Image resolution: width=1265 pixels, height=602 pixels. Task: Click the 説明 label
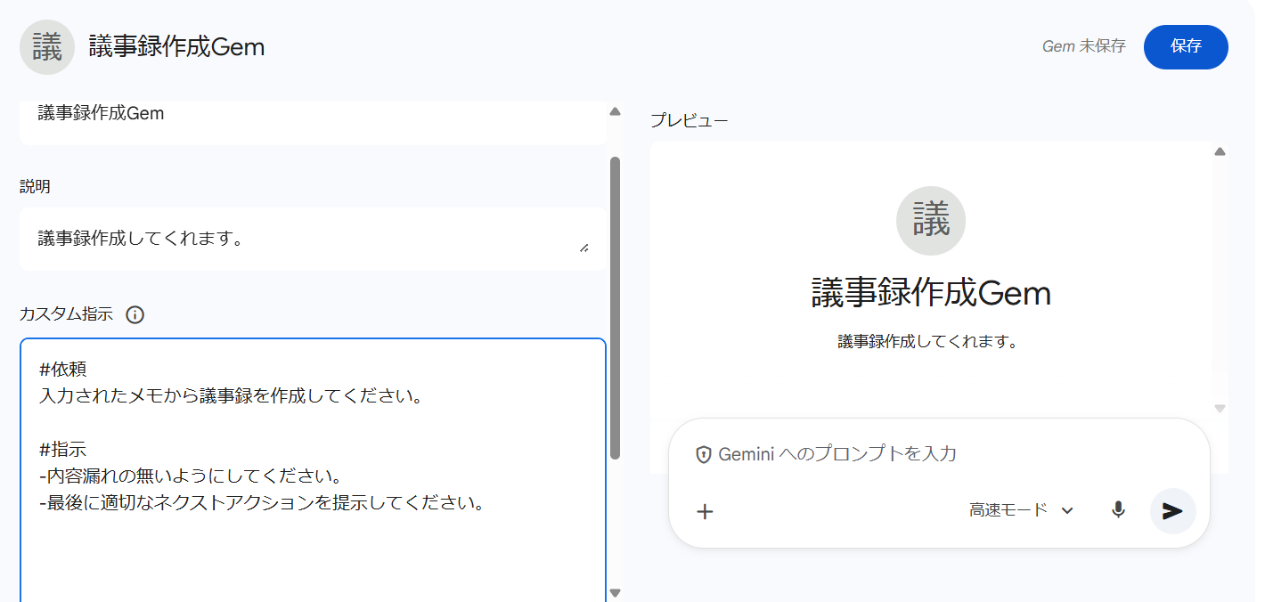click(36, 186)
